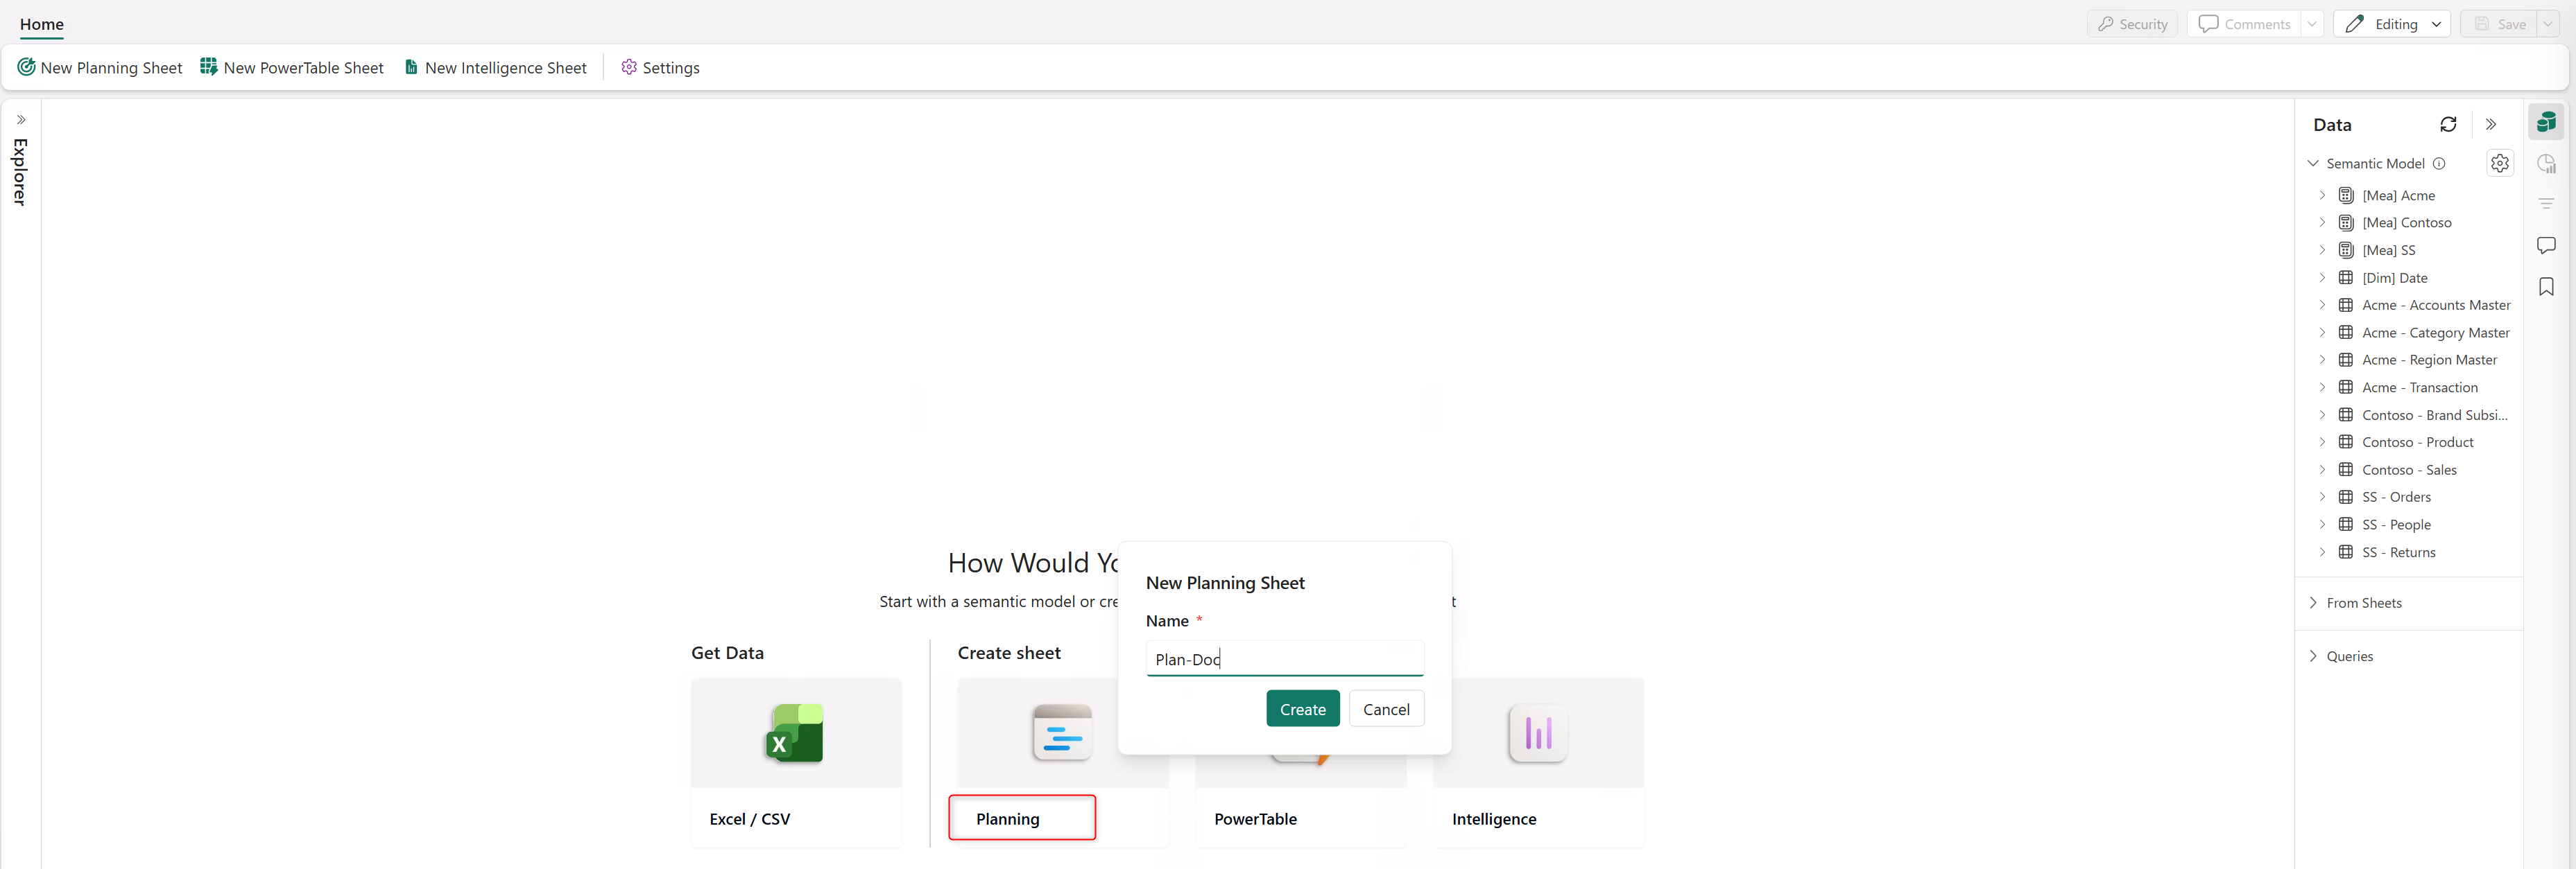2576x869 pixels.
Task: Click the New Planning Sheet toolbar icon
Action: [x=26, y=67]
